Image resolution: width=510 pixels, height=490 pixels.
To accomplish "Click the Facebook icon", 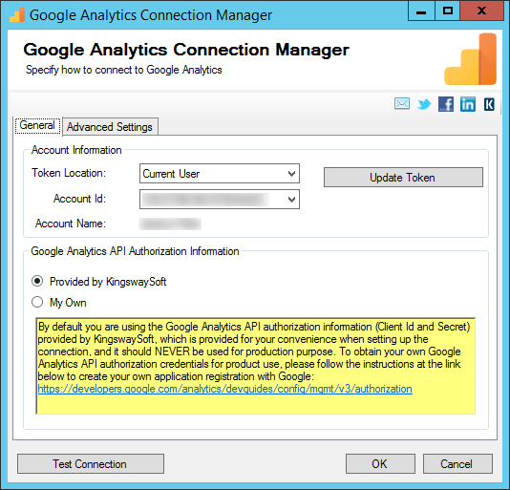I will [x=446, y=104].
